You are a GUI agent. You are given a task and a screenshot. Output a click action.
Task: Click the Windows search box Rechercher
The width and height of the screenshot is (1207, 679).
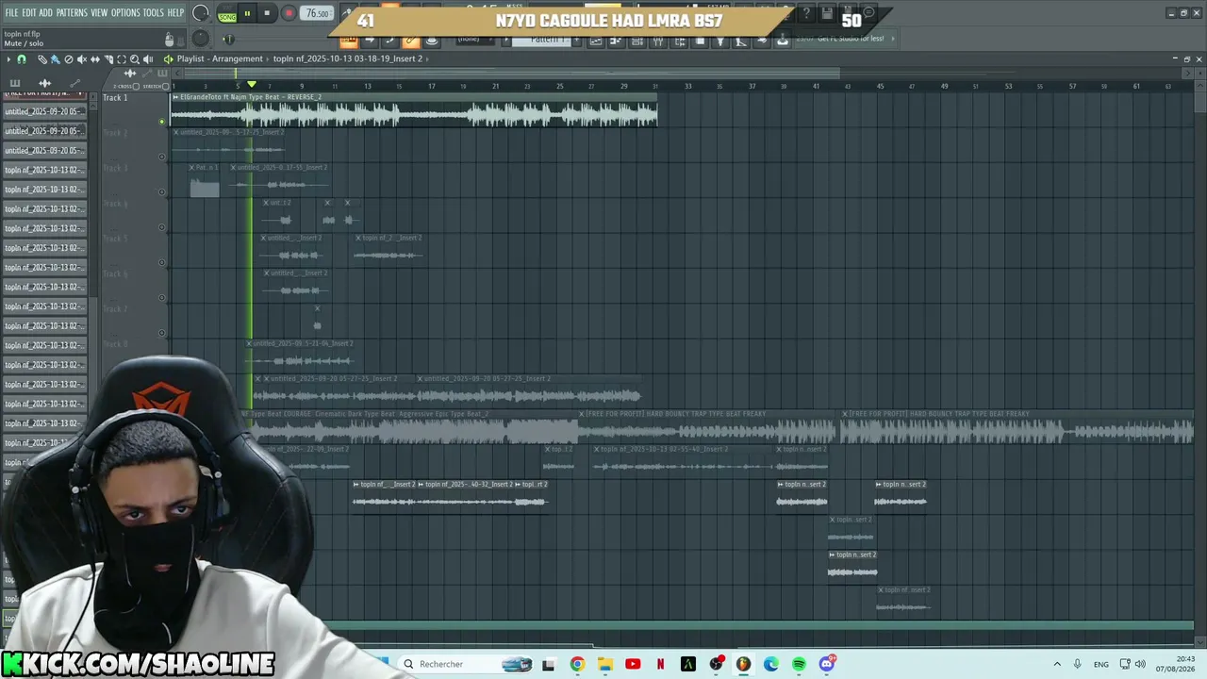[467, 664]
